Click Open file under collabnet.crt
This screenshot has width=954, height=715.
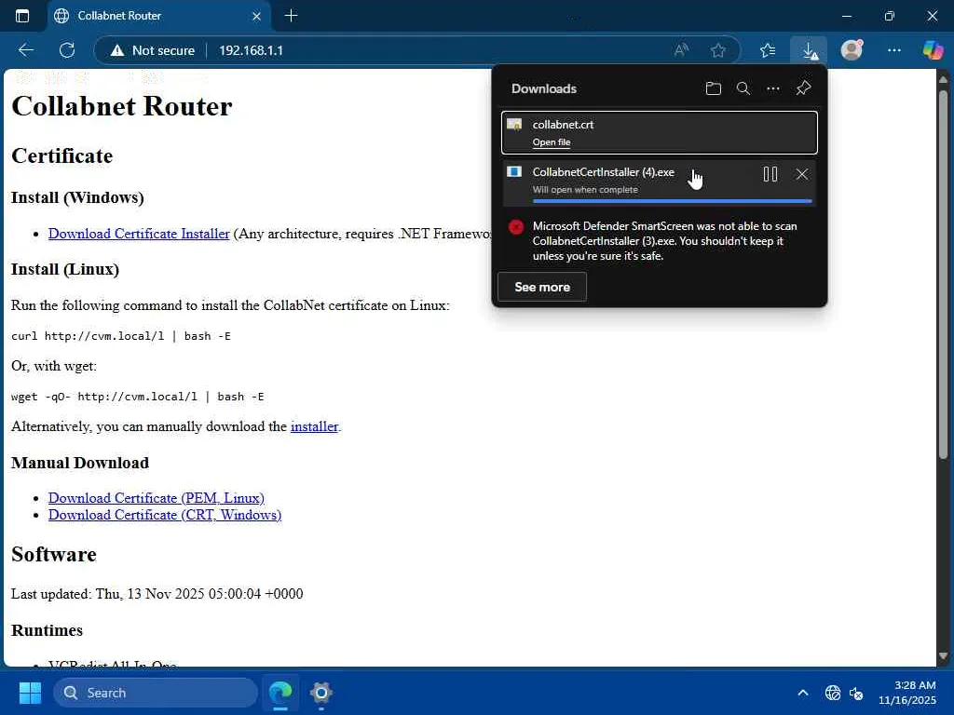552,142
